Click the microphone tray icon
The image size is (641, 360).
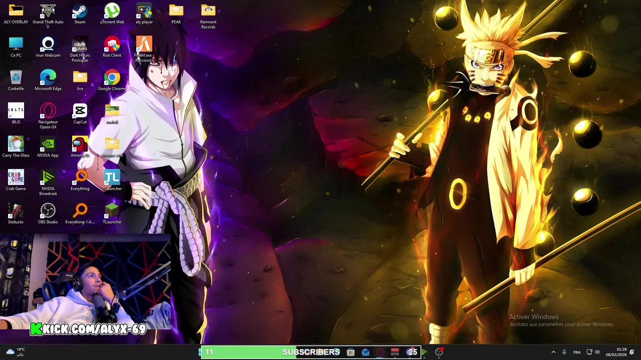click(x=564, y=352)
